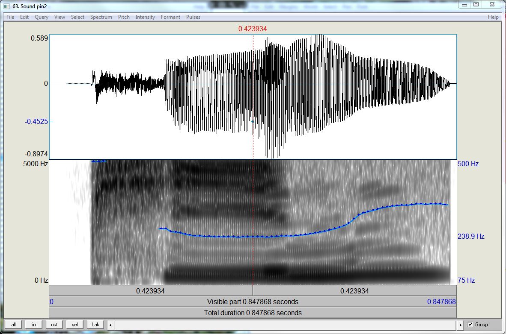The height and width of the screenshot is (334, 506).
Task: Click the scrollbar left arrow
Action: [x=110, y=325]
